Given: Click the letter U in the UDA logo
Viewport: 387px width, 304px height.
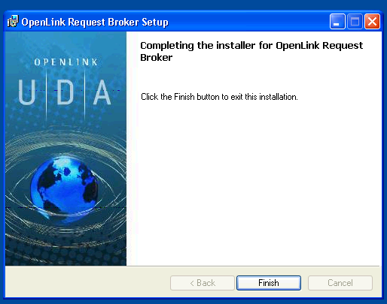Looking at the screenshot, I should (x=26, y=92).
